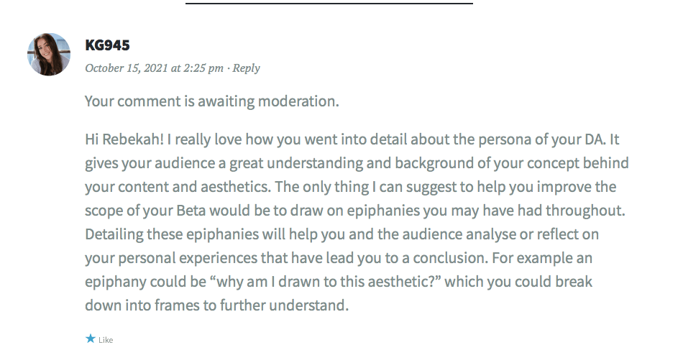
Task: Click the horizontal divider above the comment
Action: (329, 4)
